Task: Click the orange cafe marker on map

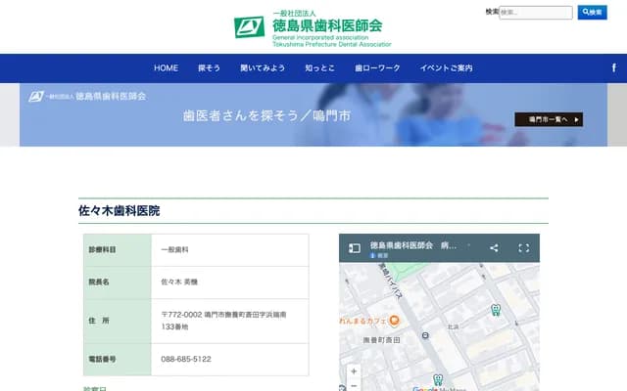Action: coord(392,321)
